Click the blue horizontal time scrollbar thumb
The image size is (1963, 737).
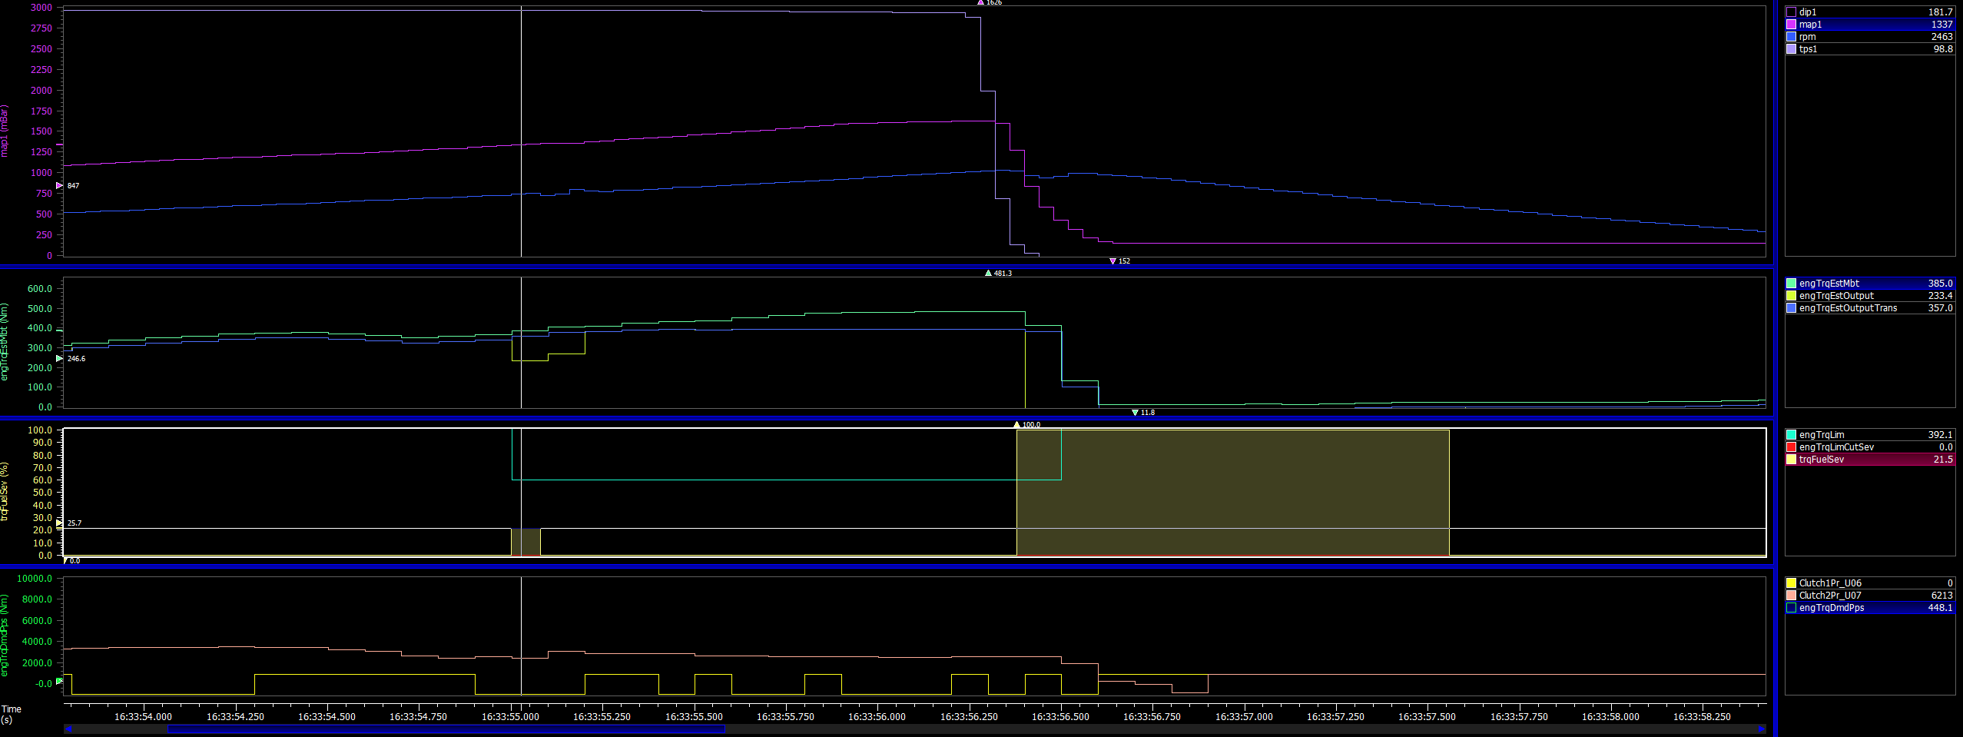pyautogui.click(x=446, y=729)
